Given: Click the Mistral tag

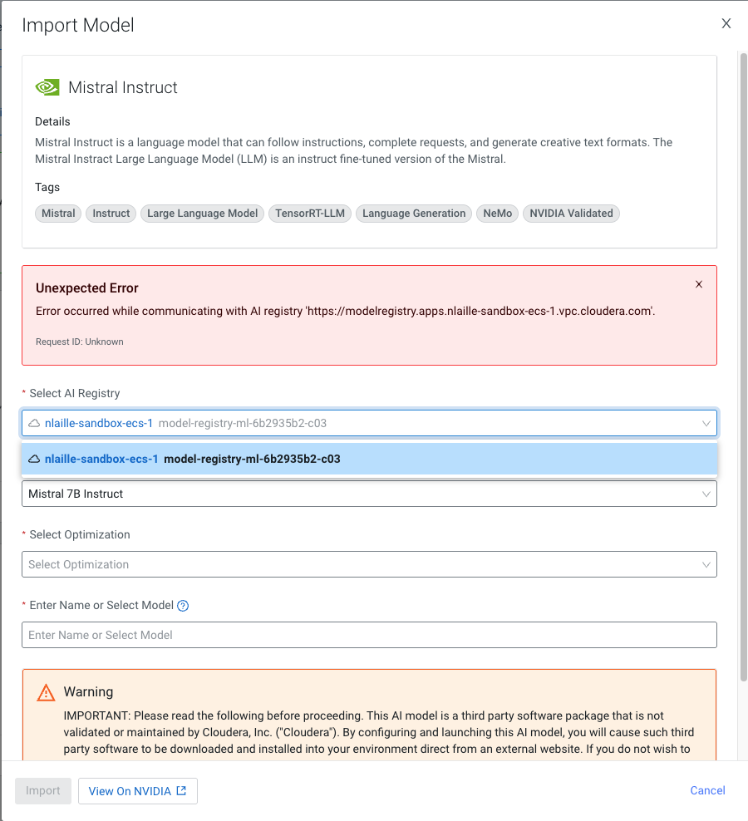Looking at the screenshot, I should (58, 214).
